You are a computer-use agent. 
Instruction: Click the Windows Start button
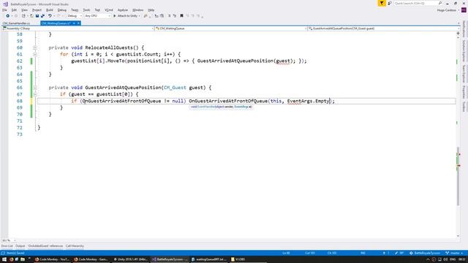tap(4, 259)
